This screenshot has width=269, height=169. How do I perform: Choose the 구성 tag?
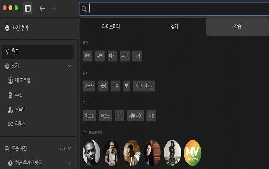[x=116, y=86]
